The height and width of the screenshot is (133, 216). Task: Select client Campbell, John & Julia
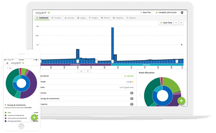click(x=166, y=13)
